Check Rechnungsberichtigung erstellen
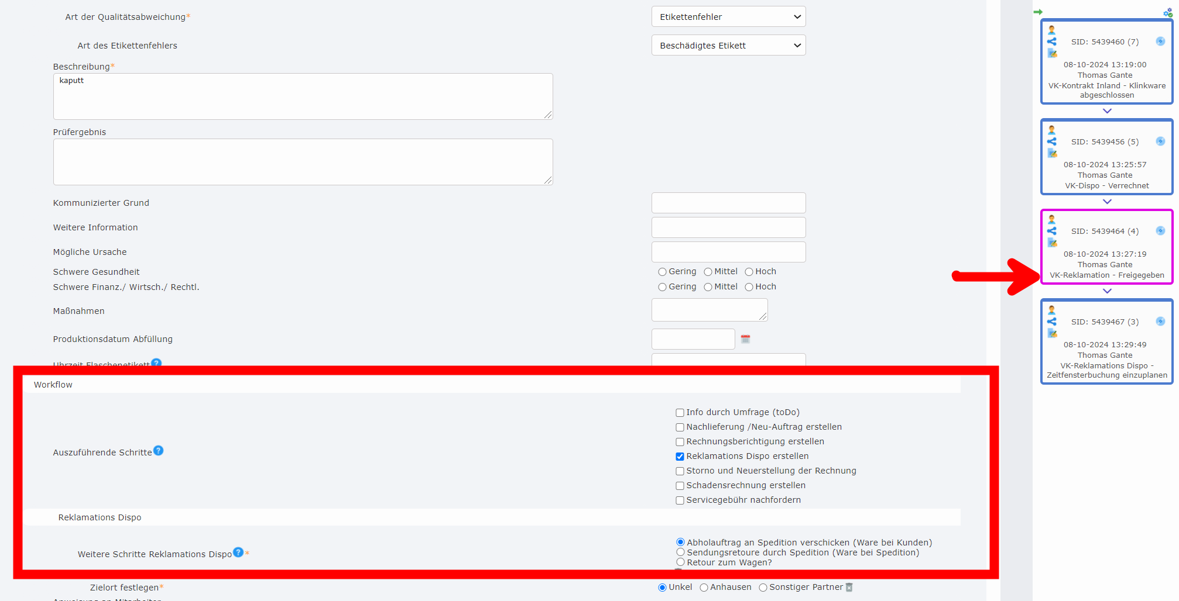 680,442
